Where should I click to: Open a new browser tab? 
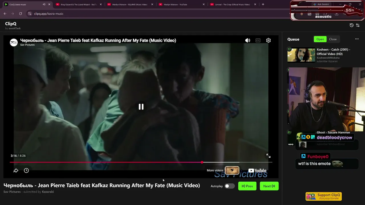(263, 4)
